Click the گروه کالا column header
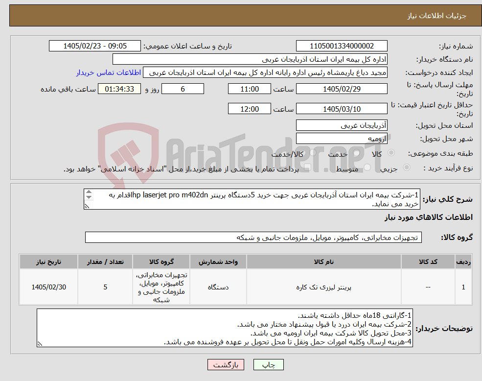The width and height of the screenshot is (482, 381). (161, 262)
